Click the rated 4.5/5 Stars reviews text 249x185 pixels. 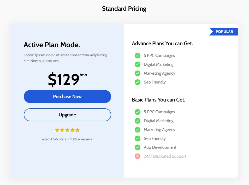pos(67,139)
